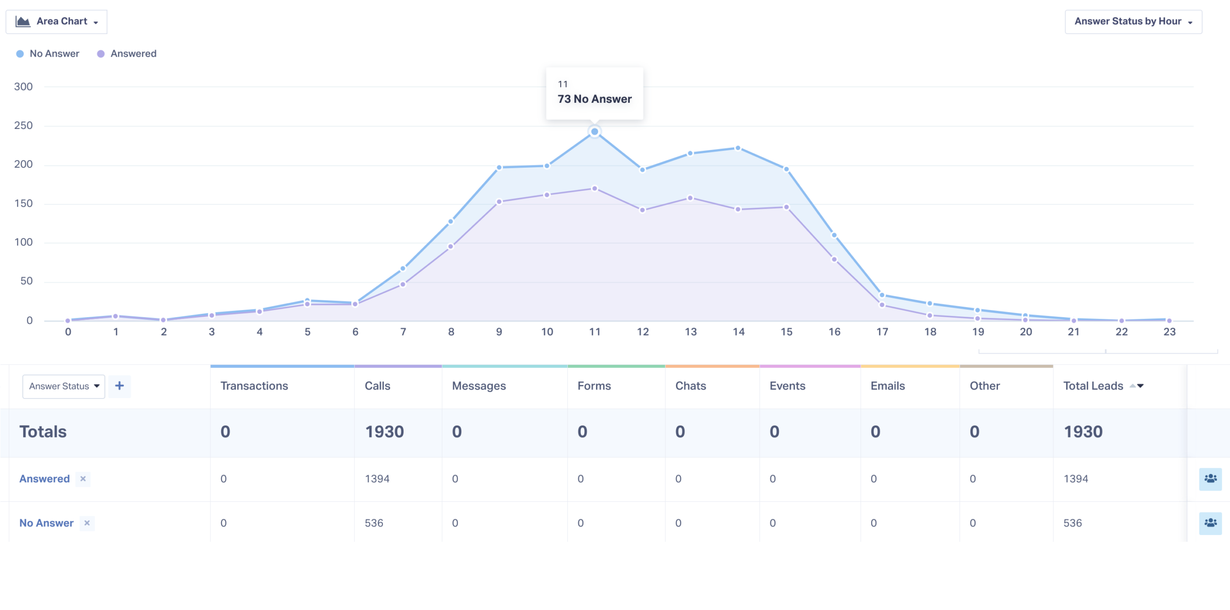The width and height of the screenshot is (1230, 610).
Task: Open the No Answer link in the table
Action: (x=47, y=523)
